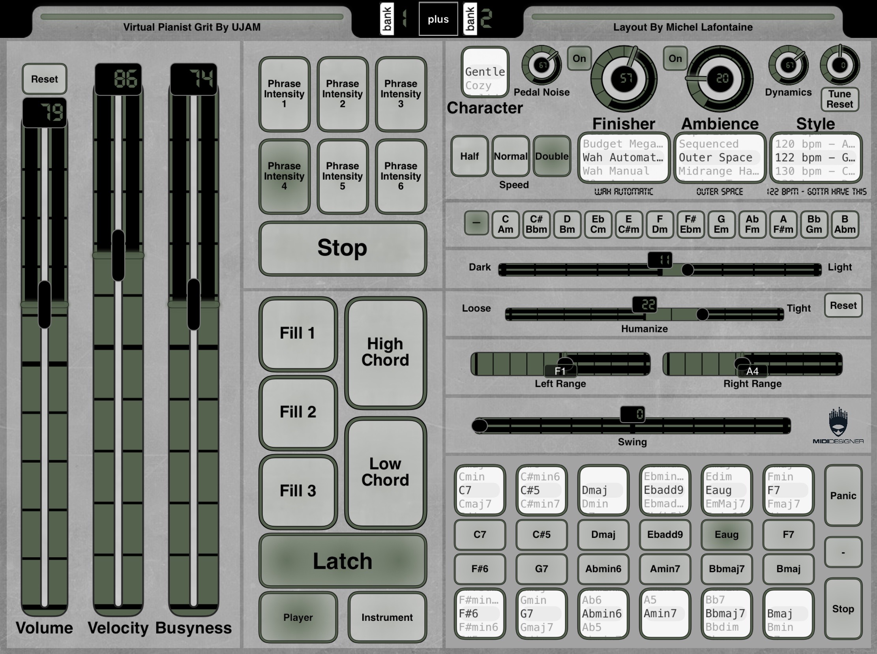The height and width of the screenshot is (654, 877).
Task: Select the C / Am key
Action: point(506,225)
